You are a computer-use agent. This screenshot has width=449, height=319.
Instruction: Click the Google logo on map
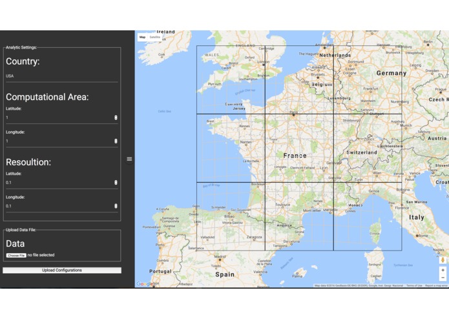coord(145,284)
